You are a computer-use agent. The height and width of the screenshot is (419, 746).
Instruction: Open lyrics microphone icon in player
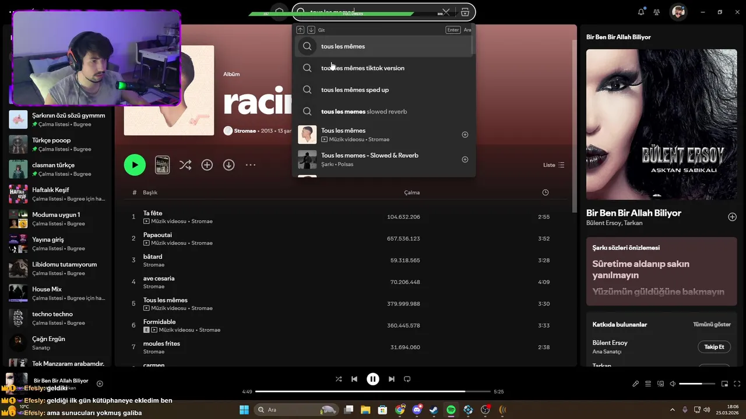[x=635, y=384]
